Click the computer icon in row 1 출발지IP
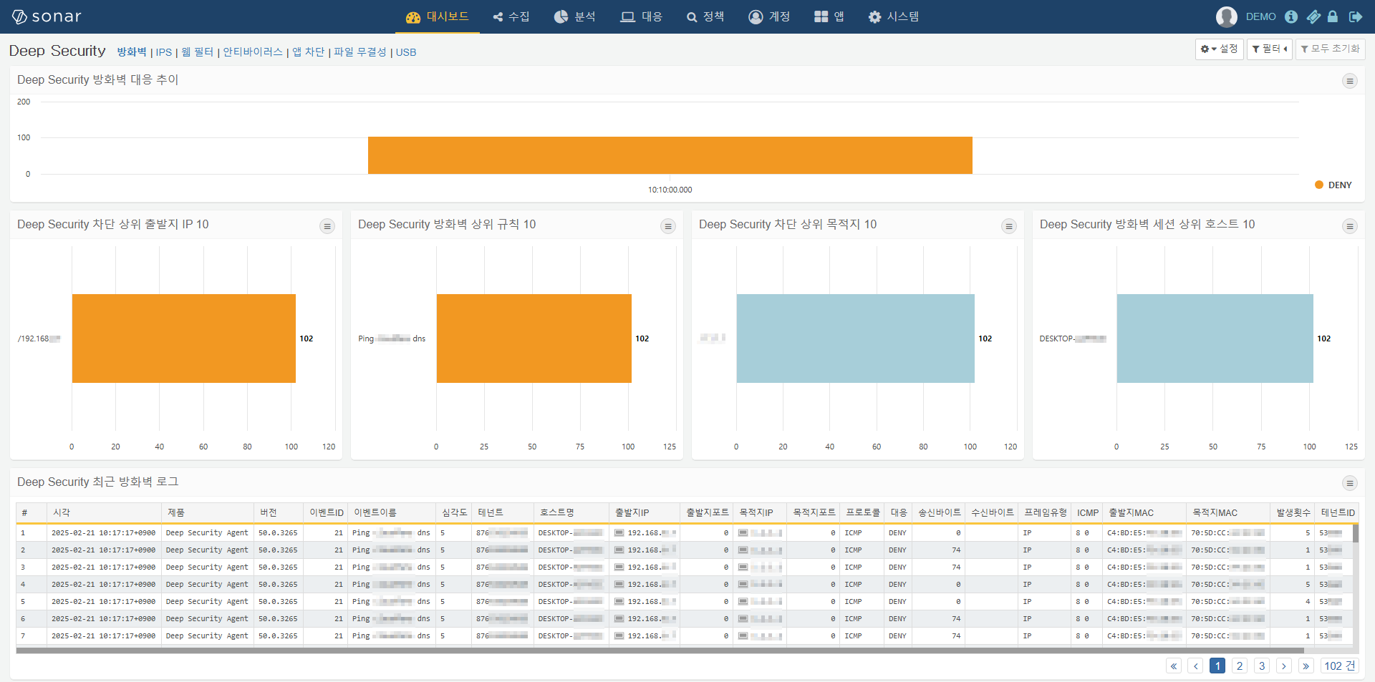This screenshot has width=1375, height=682. [x=619, y=532]
